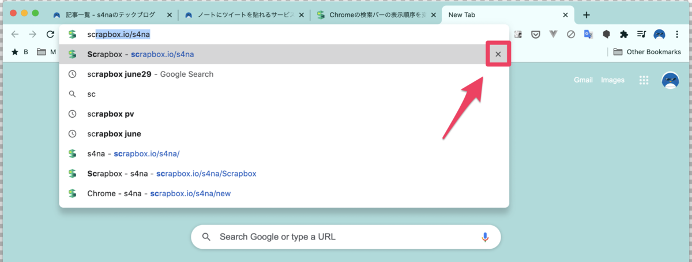Open suggestion scrapbox.io/s4na/Scrapbox
Image resolution: width=692 pixels, height=262 pixels.
284,173
